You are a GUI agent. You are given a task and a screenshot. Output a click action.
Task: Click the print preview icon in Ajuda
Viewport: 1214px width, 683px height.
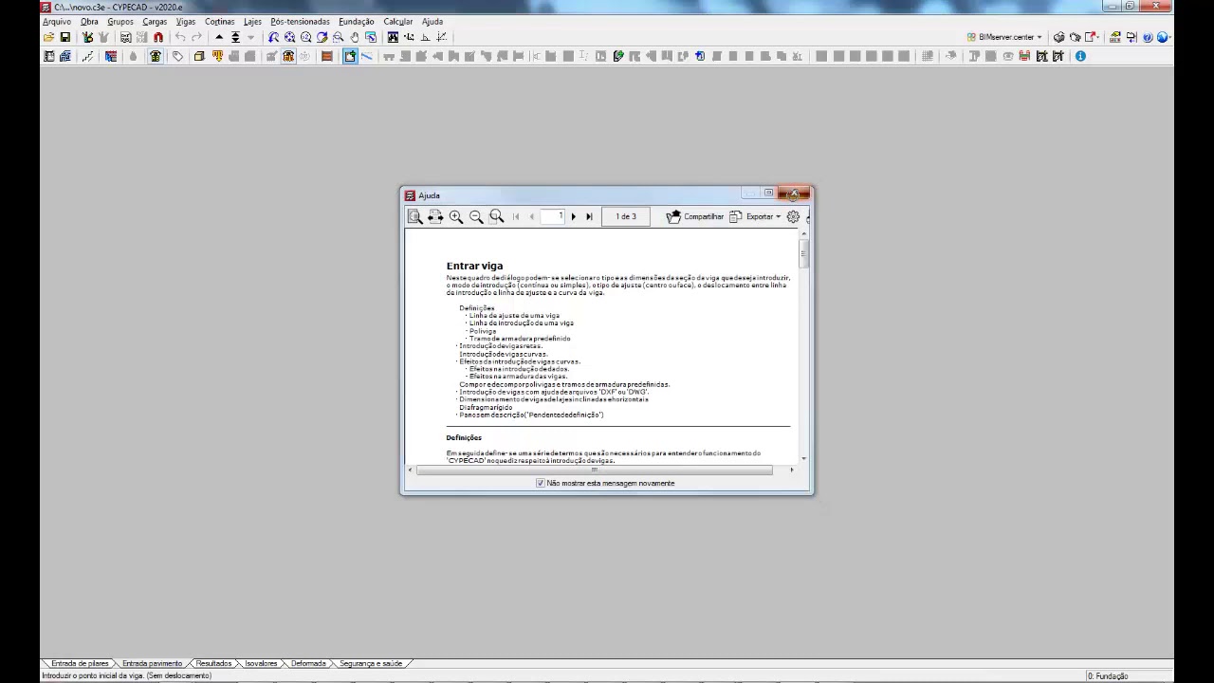click(x=414, y=216)
